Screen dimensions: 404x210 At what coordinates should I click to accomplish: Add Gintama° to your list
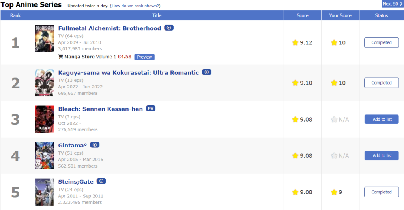pyautogui.click(x=382, y=156)
